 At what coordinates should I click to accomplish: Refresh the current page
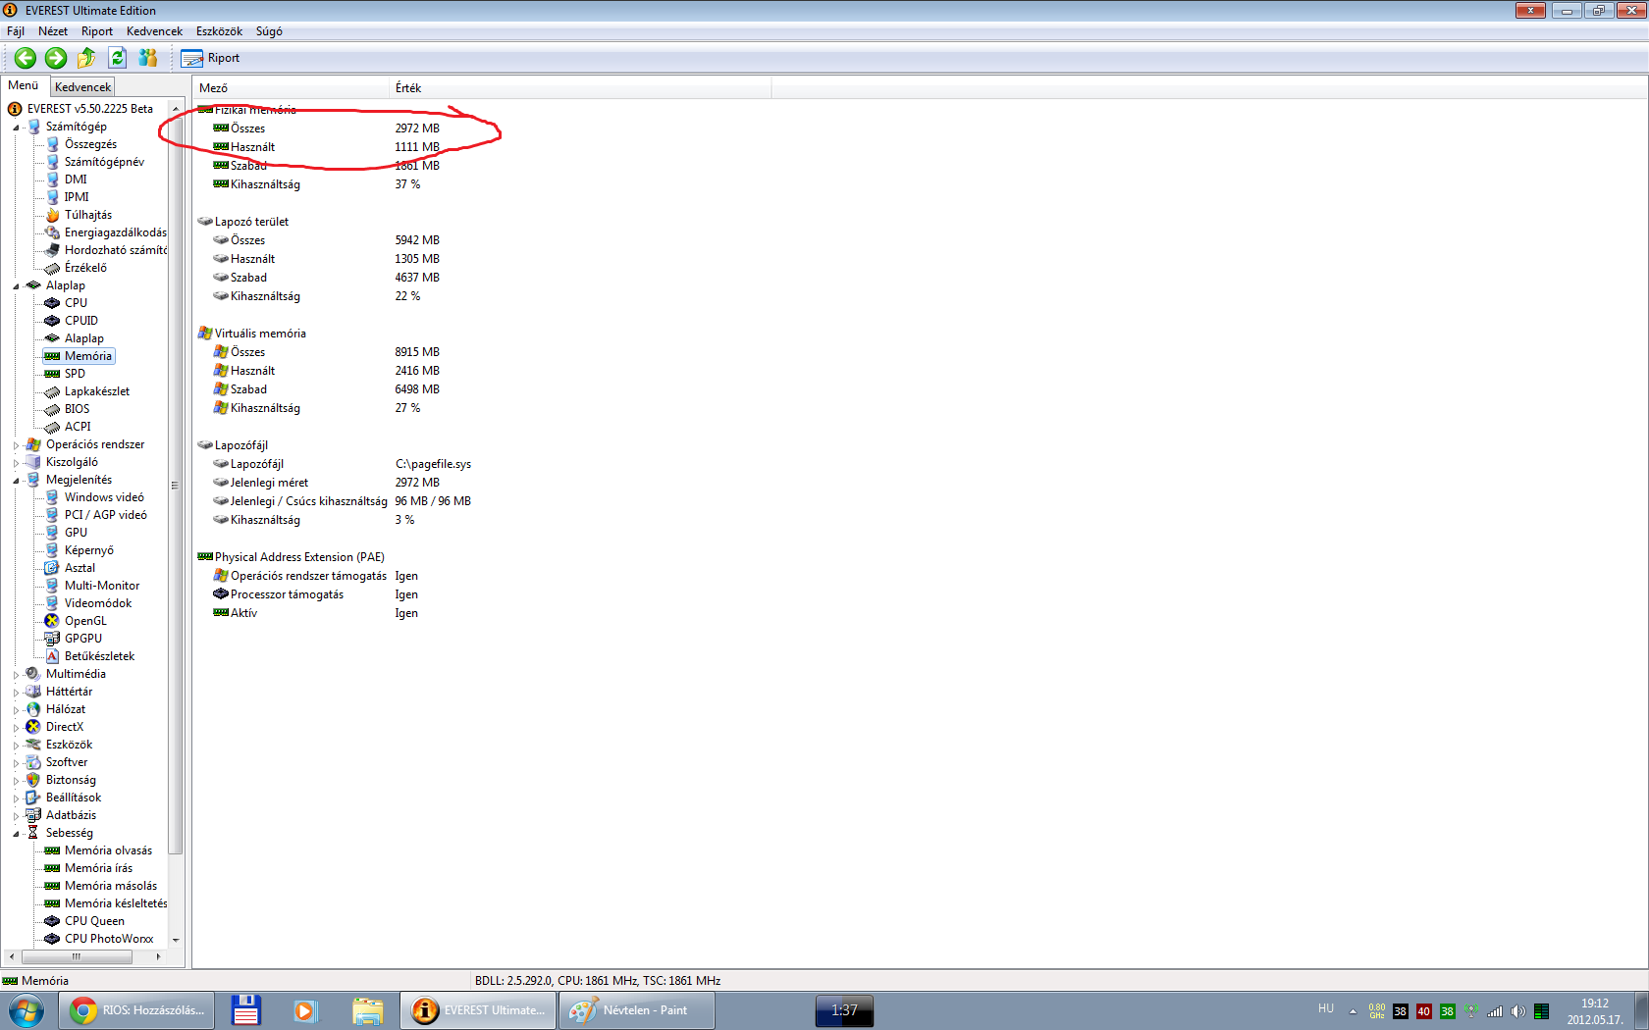pyautogui.click(x=117, y=58)
